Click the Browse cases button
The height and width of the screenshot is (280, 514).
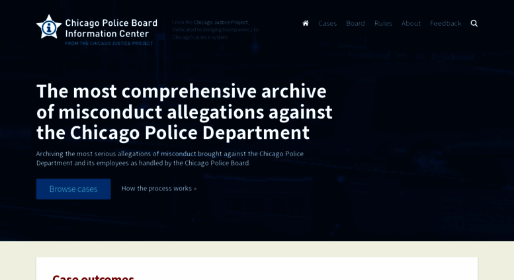click(73, 189)
